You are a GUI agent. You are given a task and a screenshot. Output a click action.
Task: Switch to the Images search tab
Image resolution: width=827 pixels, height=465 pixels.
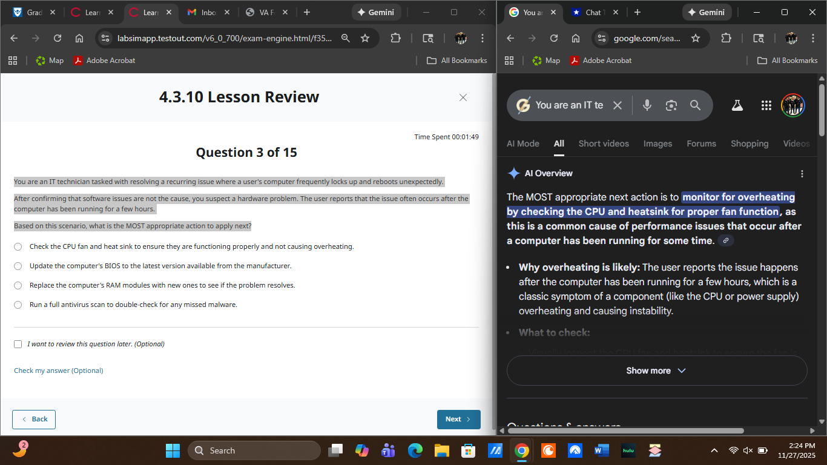[658, 143]
